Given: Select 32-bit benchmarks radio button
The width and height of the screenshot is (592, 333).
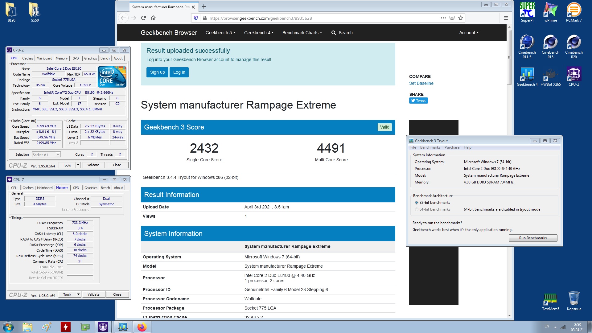Looking at the screenshot, I should coord(417,203).
